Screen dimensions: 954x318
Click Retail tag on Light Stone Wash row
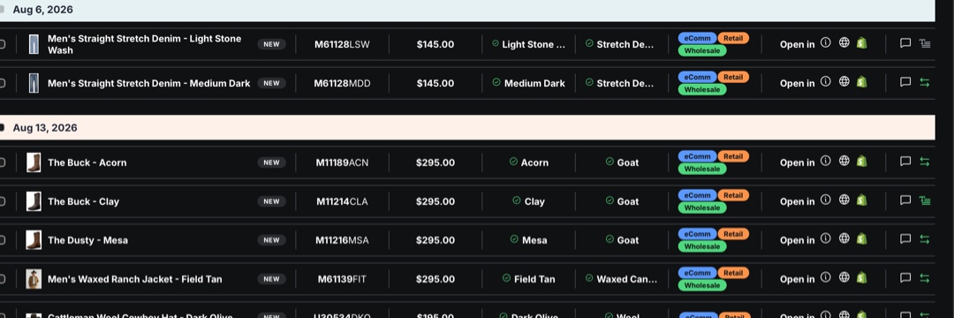[733, 38]
